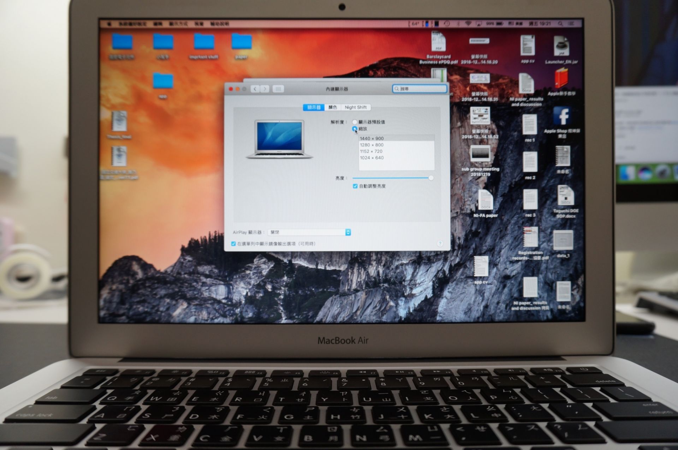This screenshot has height=450, width=678.
Task: Choose the 顯示器預設值 resolution radio button
Action: [355, 122]
